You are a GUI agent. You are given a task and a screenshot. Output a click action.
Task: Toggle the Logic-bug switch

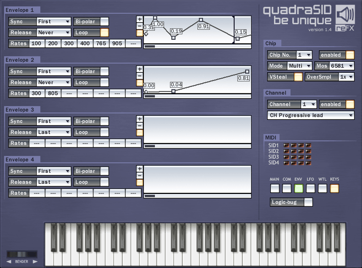click(x=308, y=202)
